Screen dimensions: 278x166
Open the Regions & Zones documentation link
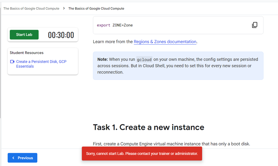coord(165,42)
